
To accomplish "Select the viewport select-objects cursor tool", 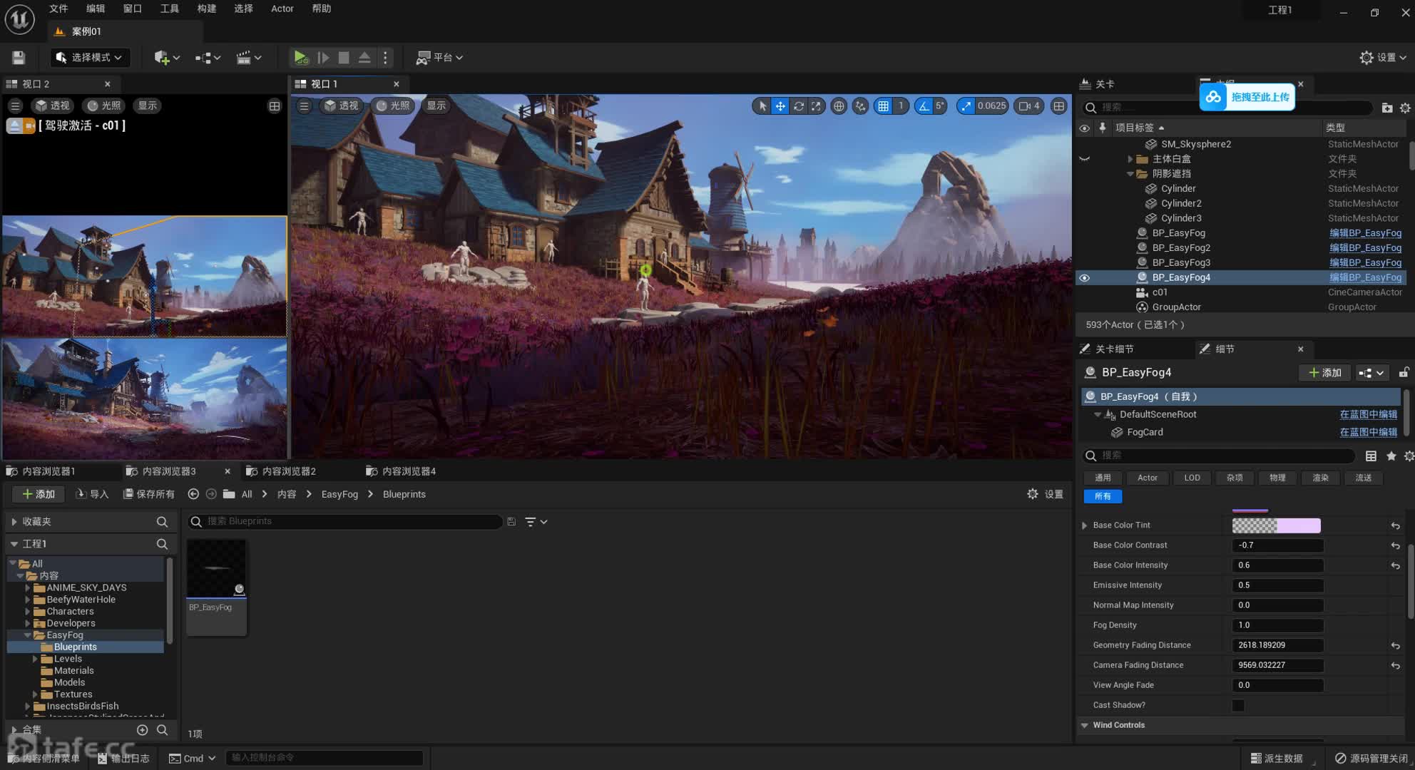I will point(762,106).
